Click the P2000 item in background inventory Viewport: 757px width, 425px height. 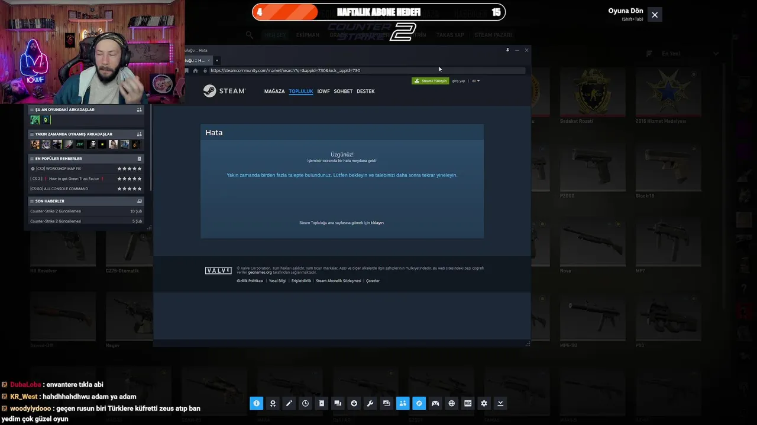pos(593,172)
